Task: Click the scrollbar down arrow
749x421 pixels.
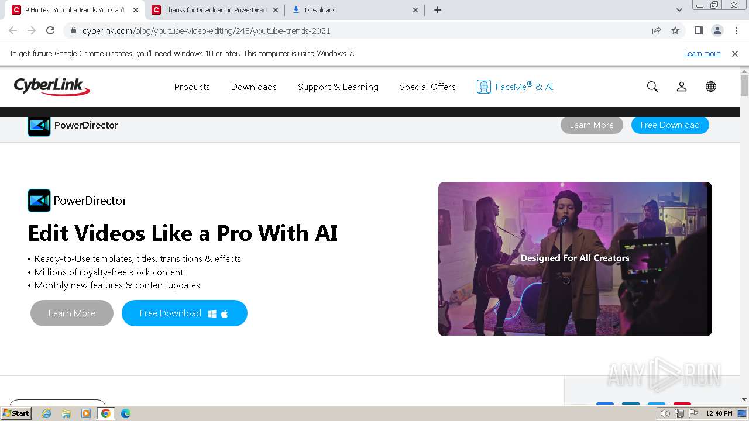Action: point(744,399)
